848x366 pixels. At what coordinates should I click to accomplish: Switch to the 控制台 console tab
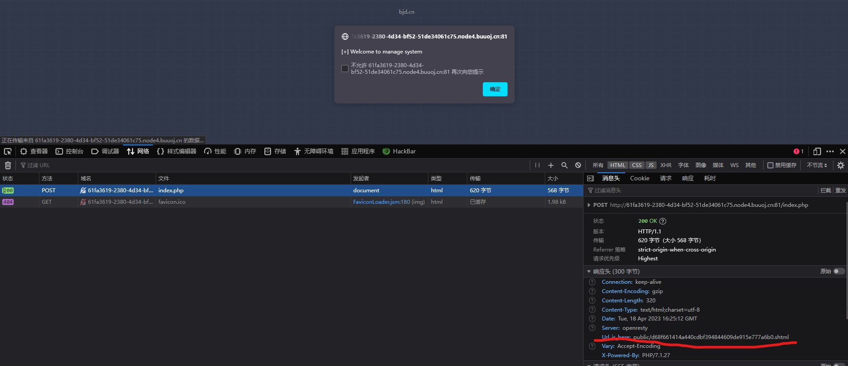tap(69, 152)
